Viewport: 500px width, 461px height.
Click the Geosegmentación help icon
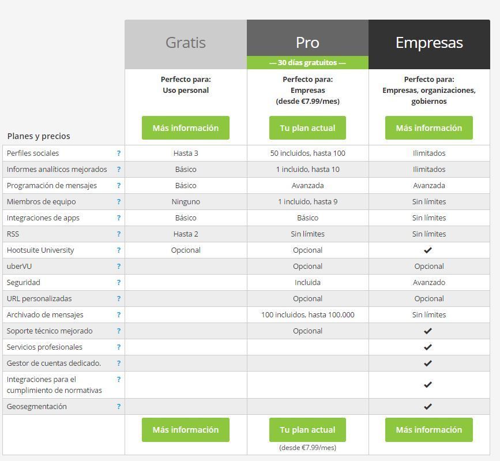(119, 406)
